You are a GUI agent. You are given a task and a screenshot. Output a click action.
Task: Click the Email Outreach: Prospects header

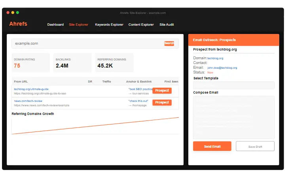coord(234,40)
